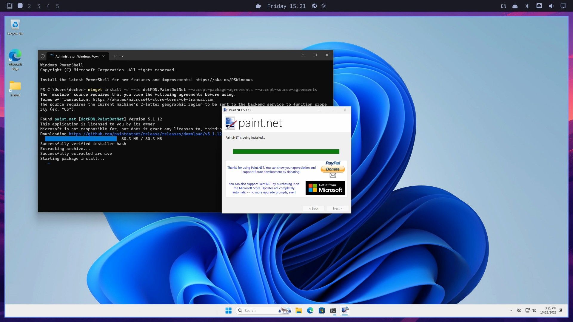Click the Back button in Paint.NET installer
Screen dimensions: 573x322
click(x=313, y=208)
